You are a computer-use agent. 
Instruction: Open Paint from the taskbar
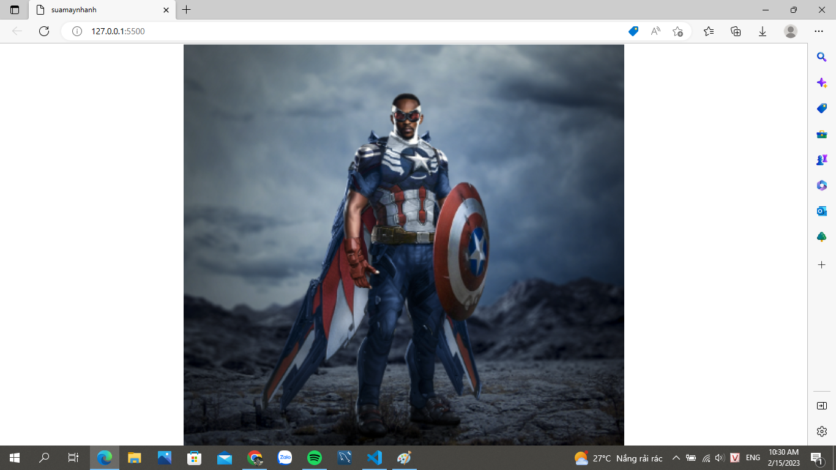coord(405,458)
